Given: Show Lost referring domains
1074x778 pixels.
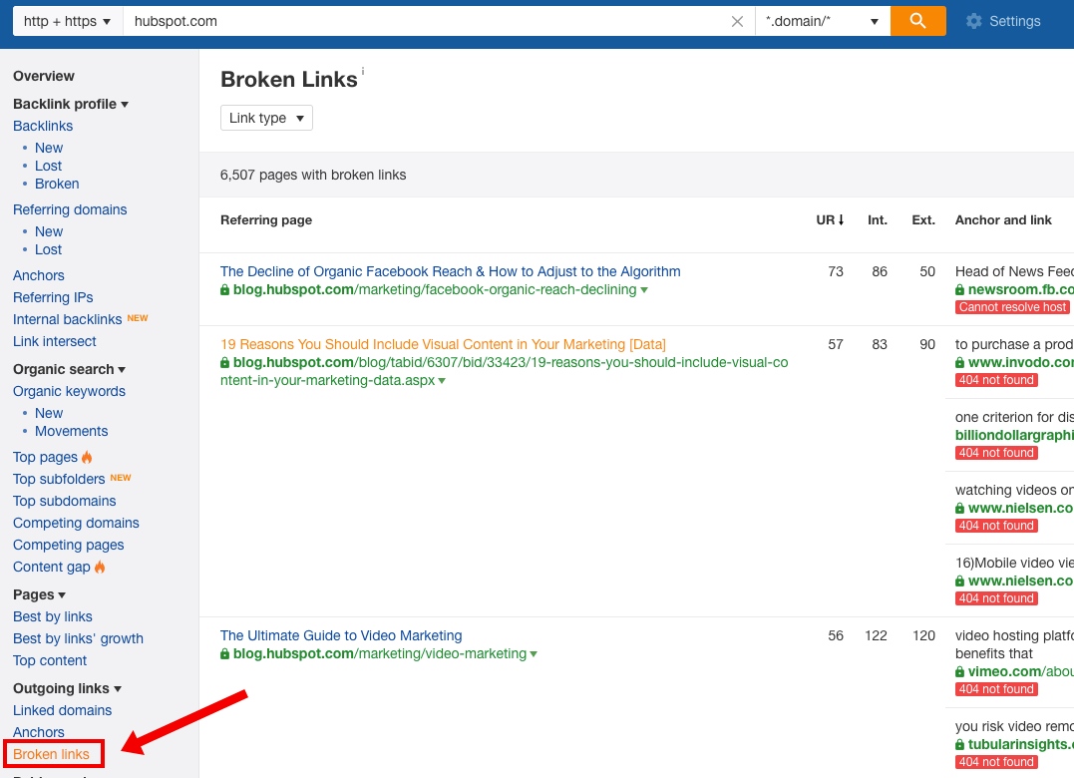Looking at the screenshot, I should coord(48,249).
